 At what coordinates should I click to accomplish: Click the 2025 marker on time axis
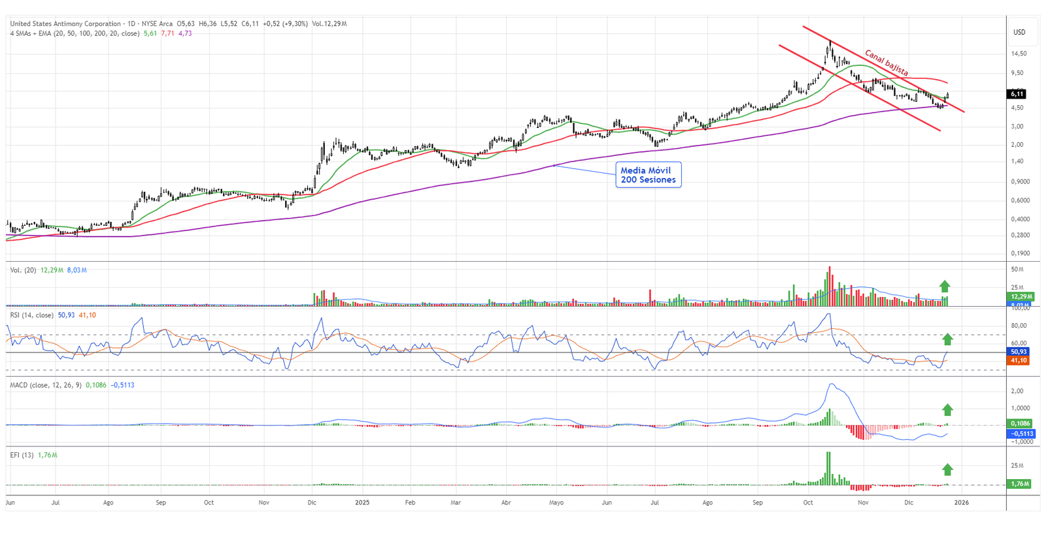(x=362, y=503)
